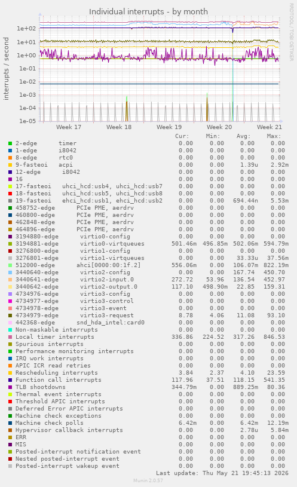Click the Week 17 axis label
The image size is (297, 487).
(69, 127)
